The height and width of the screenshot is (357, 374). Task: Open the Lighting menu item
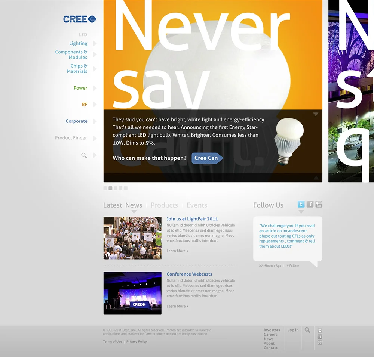(x=78, y=43)
